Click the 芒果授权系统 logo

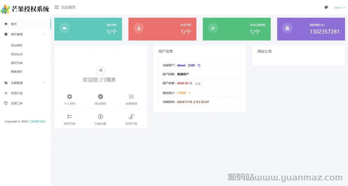[25, 9]
